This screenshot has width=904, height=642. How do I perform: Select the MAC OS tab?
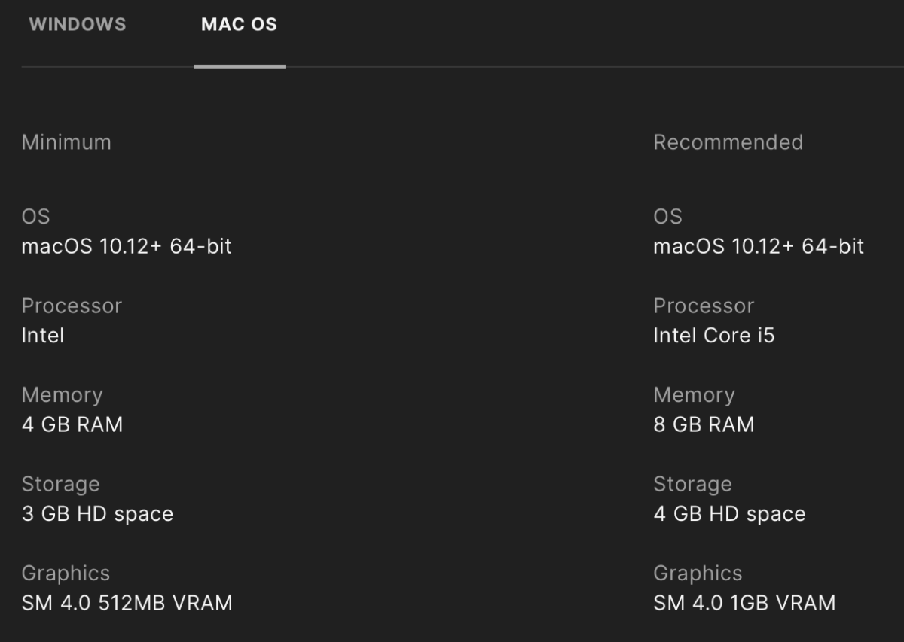click(239, 24)
